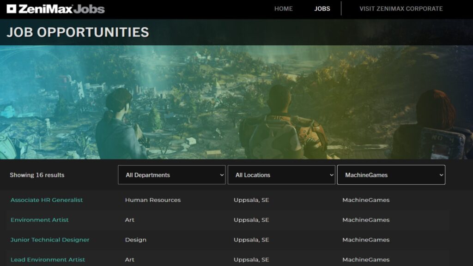Click the ZeniMax Jobs logo
473x266 pixels.
55,9
